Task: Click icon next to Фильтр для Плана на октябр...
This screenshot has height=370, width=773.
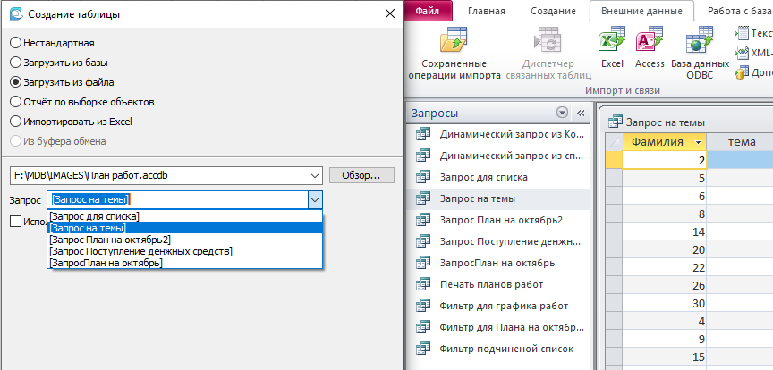Action: pos(423,327)
